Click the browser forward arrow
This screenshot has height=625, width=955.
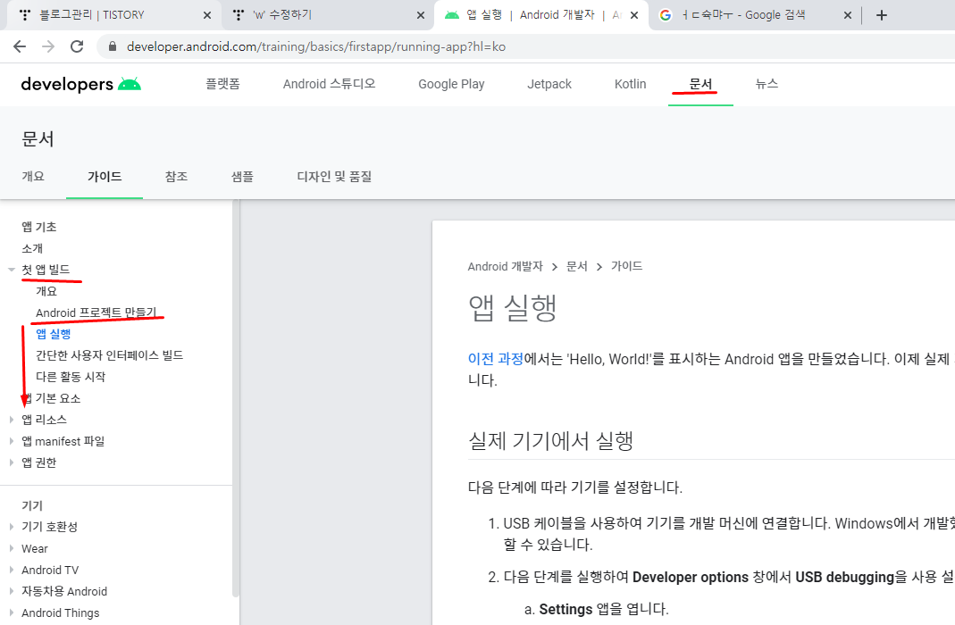pyautogui.click(x=48, y=46)
